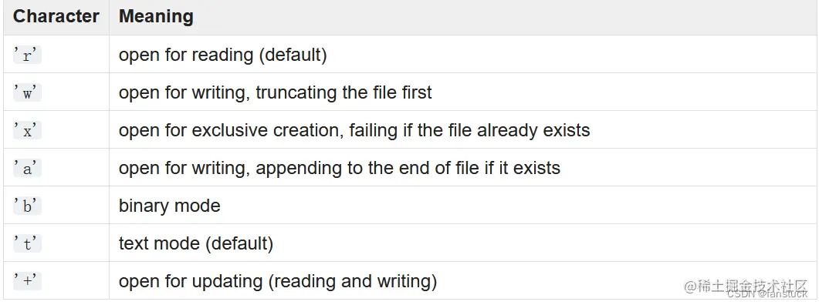The image size is (819, 305).
Task: Click the 稀土掘金技术社区 watermark text
Action: click(746, 286)
